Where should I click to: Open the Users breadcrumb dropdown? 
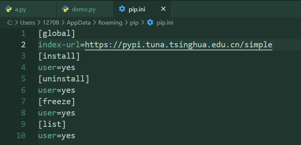click(27, 23)
